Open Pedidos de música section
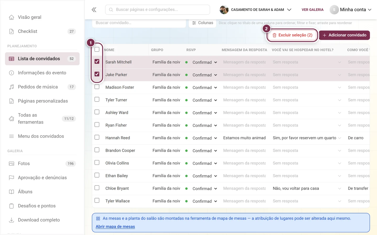 pos(42,87)
